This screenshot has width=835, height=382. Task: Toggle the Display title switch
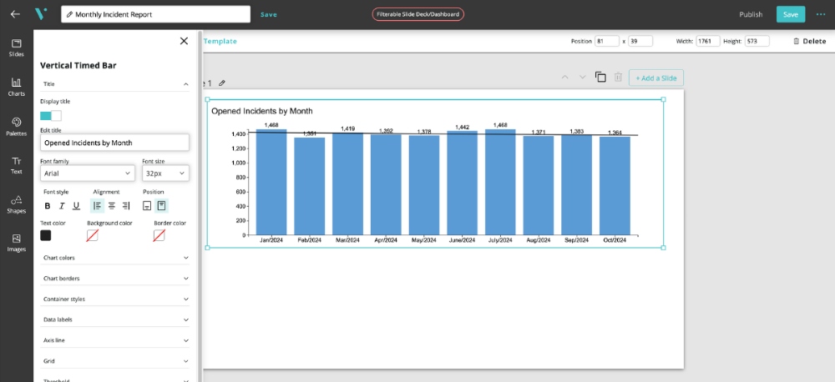pyautogui.click(x=51, y=115)
